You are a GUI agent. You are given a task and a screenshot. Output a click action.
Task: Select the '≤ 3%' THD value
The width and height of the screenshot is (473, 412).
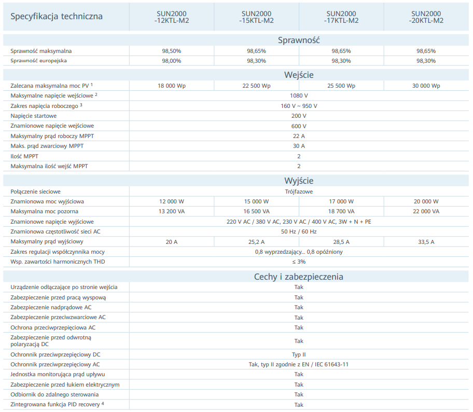[299, 262]
